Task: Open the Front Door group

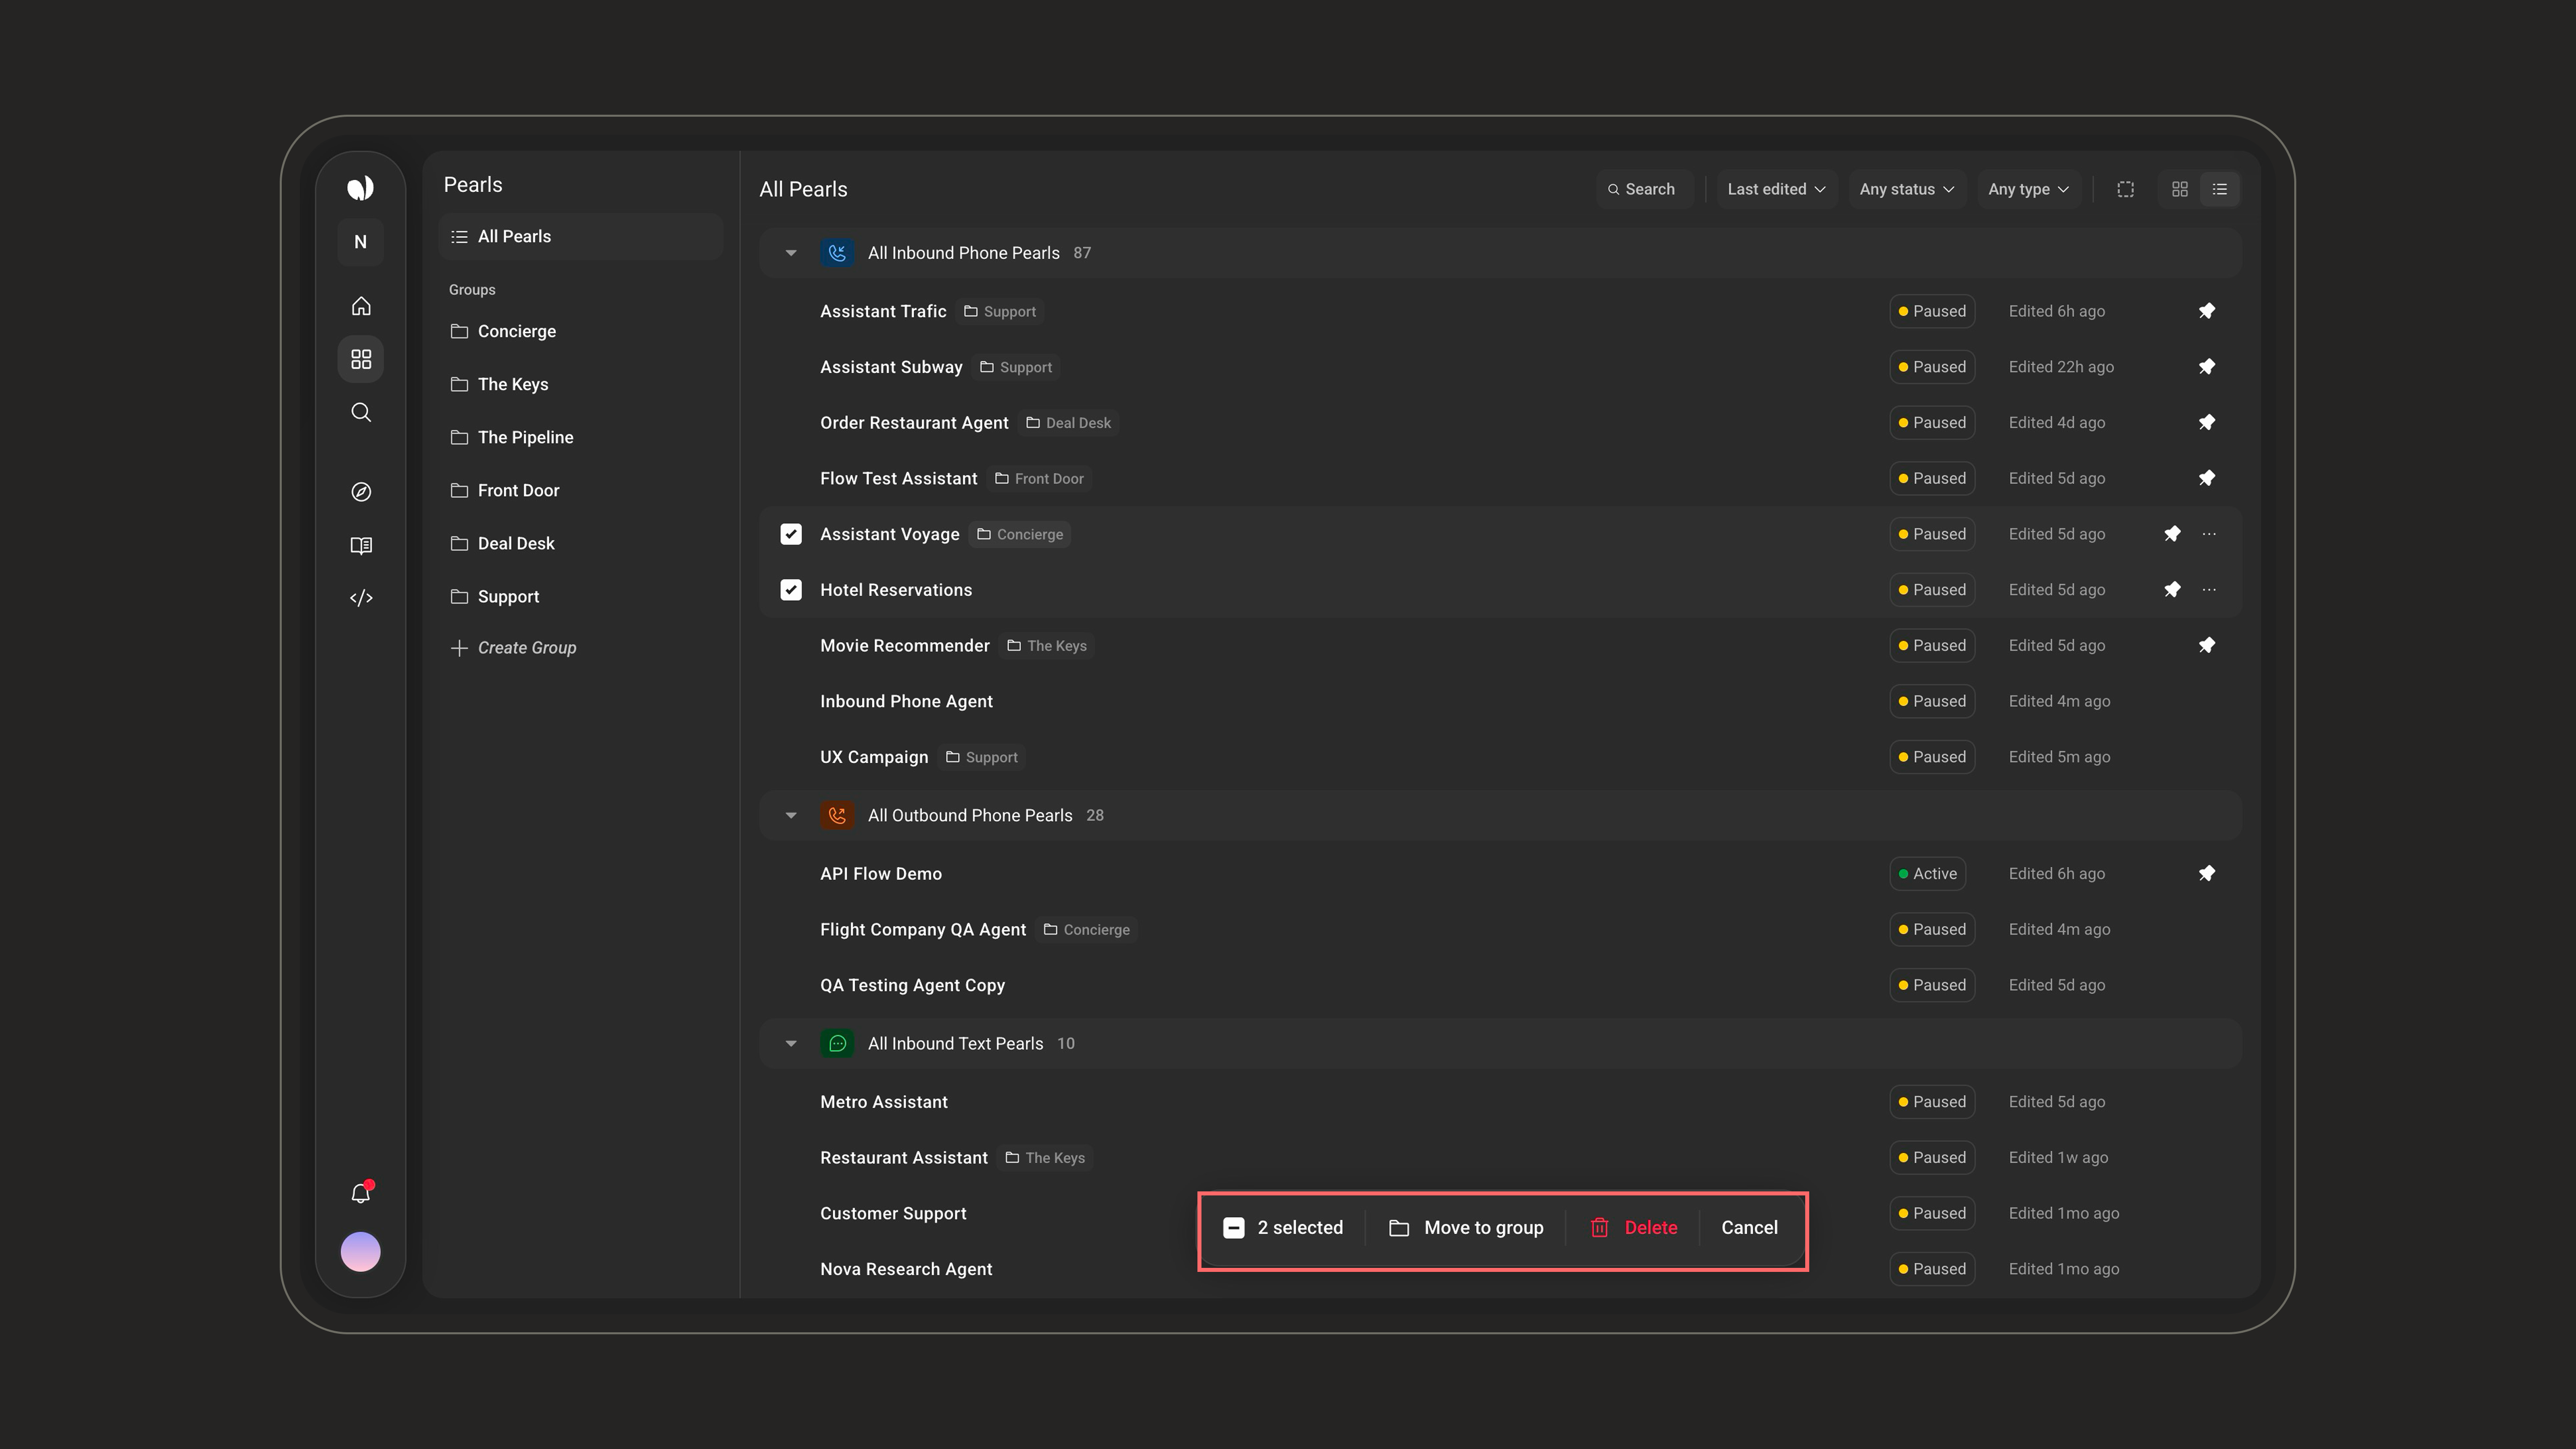Action: 581,490
